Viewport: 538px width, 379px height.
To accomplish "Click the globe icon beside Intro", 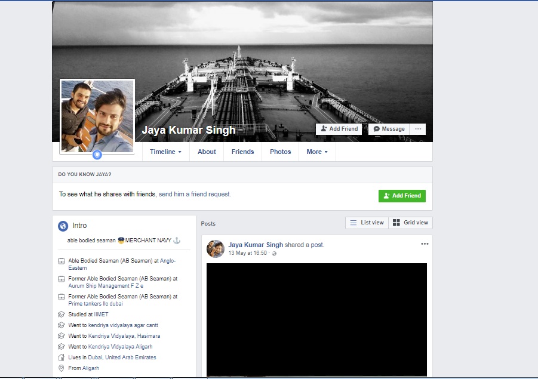I will [63, 226].
